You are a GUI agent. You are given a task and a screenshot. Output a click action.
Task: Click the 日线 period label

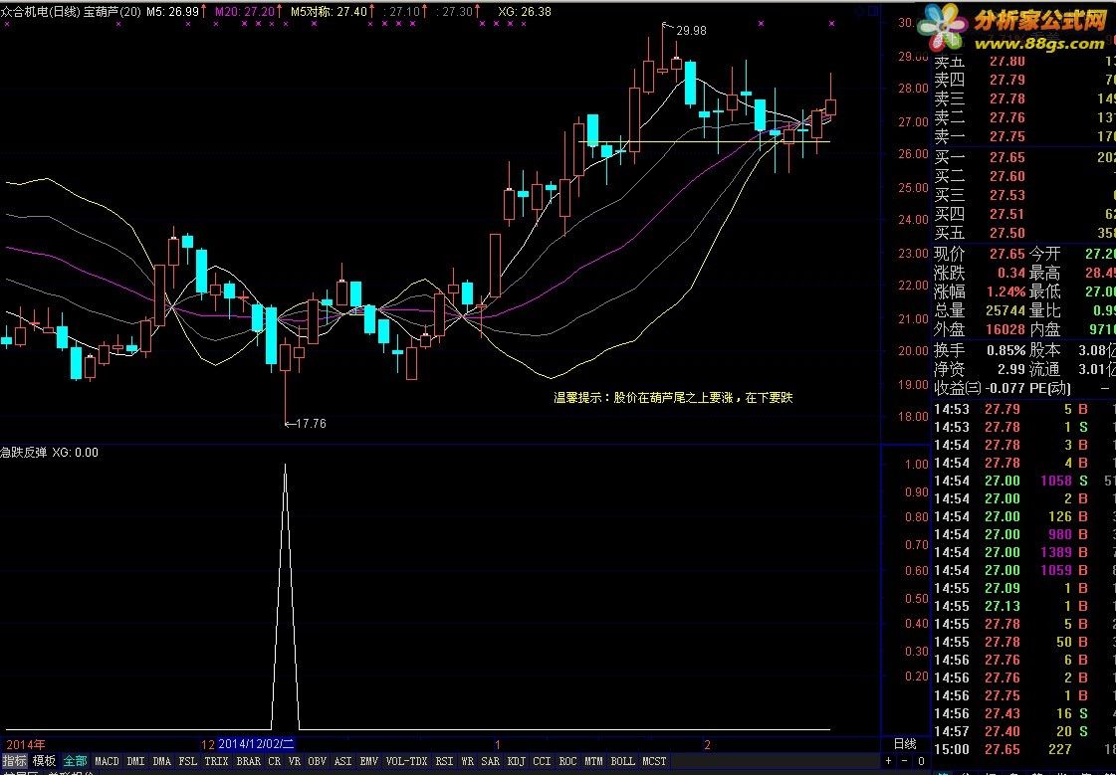click(x=905, y=744)
